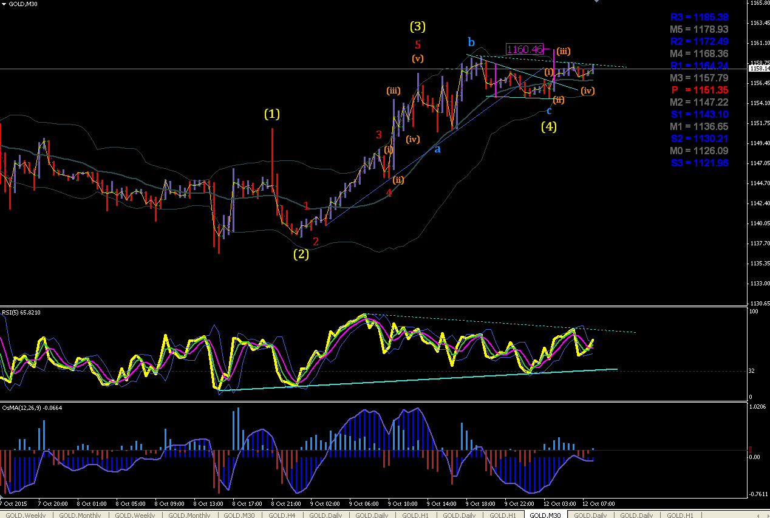Select the red 3 wave label
This screenshot has height=518, width=770.
click(x=378, y=135)
